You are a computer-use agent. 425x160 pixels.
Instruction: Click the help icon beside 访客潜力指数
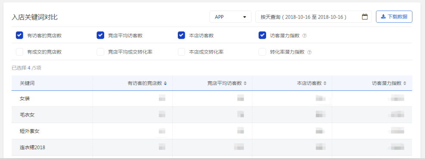pos(304,35)
